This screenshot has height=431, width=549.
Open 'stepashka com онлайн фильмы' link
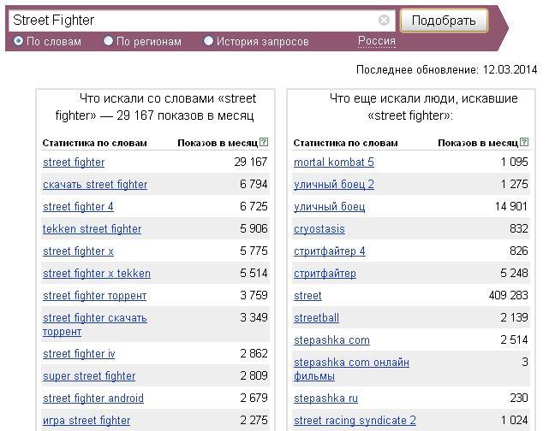point(351,369)
